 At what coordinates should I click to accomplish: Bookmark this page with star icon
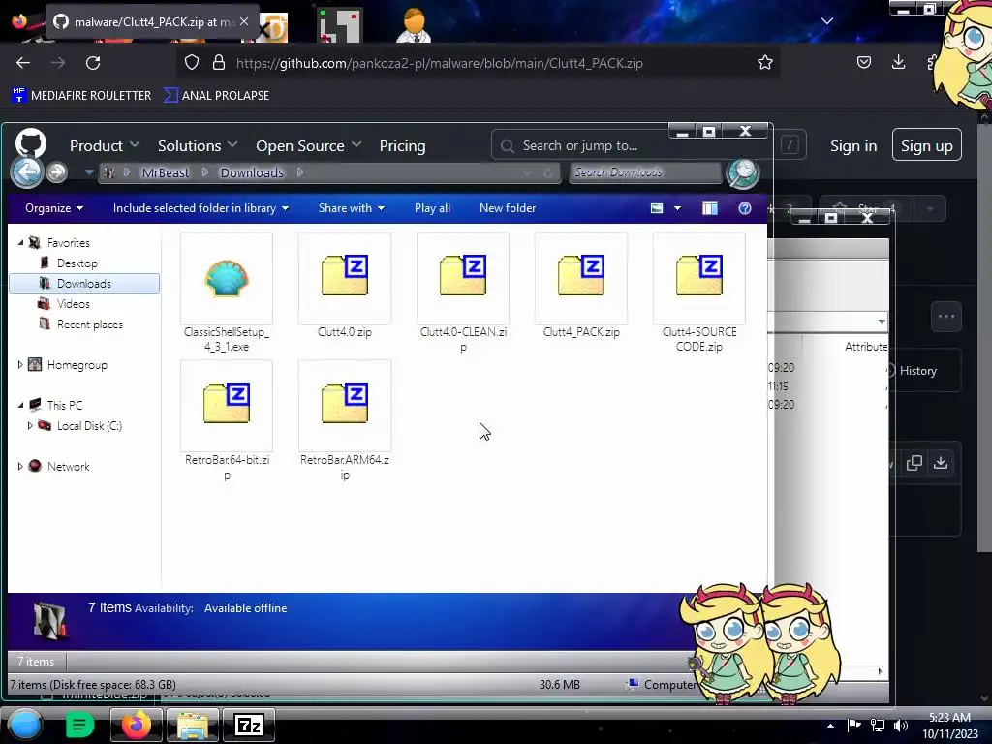(765, 62)
